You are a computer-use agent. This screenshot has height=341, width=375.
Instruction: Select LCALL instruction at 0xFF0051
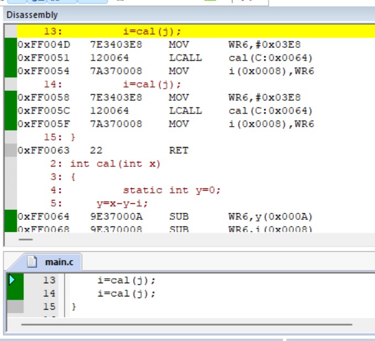(196, 58)
